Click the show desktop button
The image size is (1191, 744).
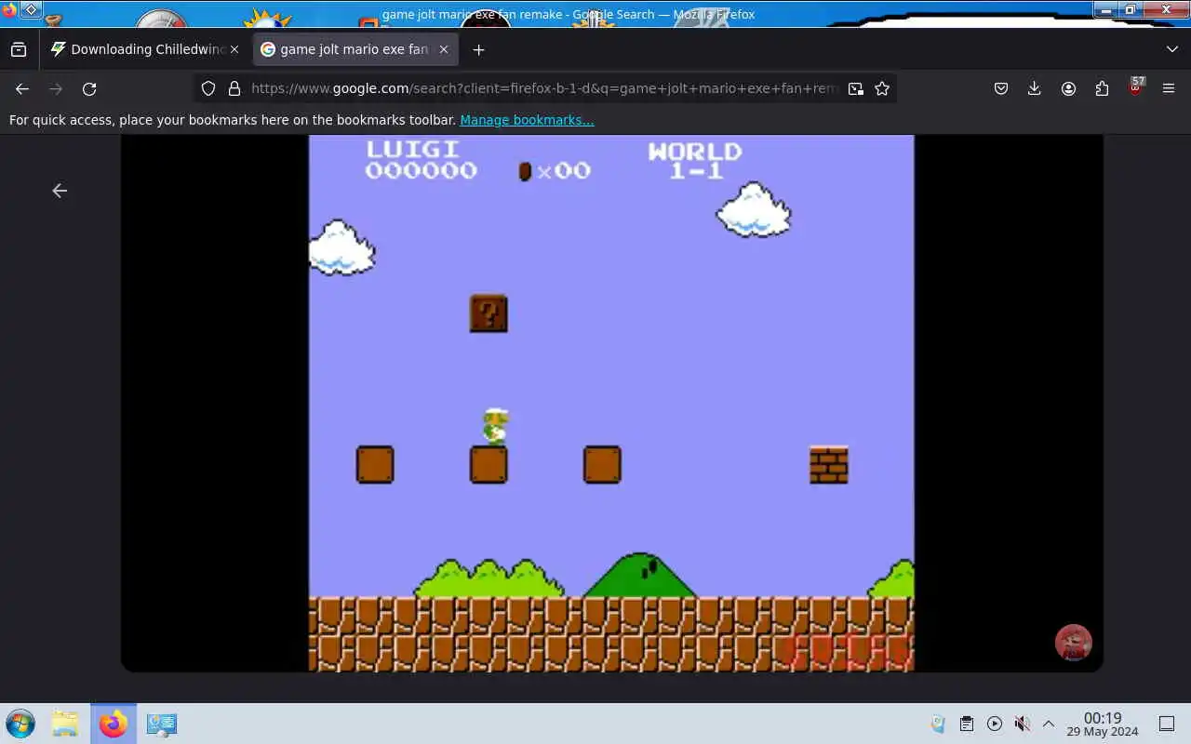pos(1167,724)
